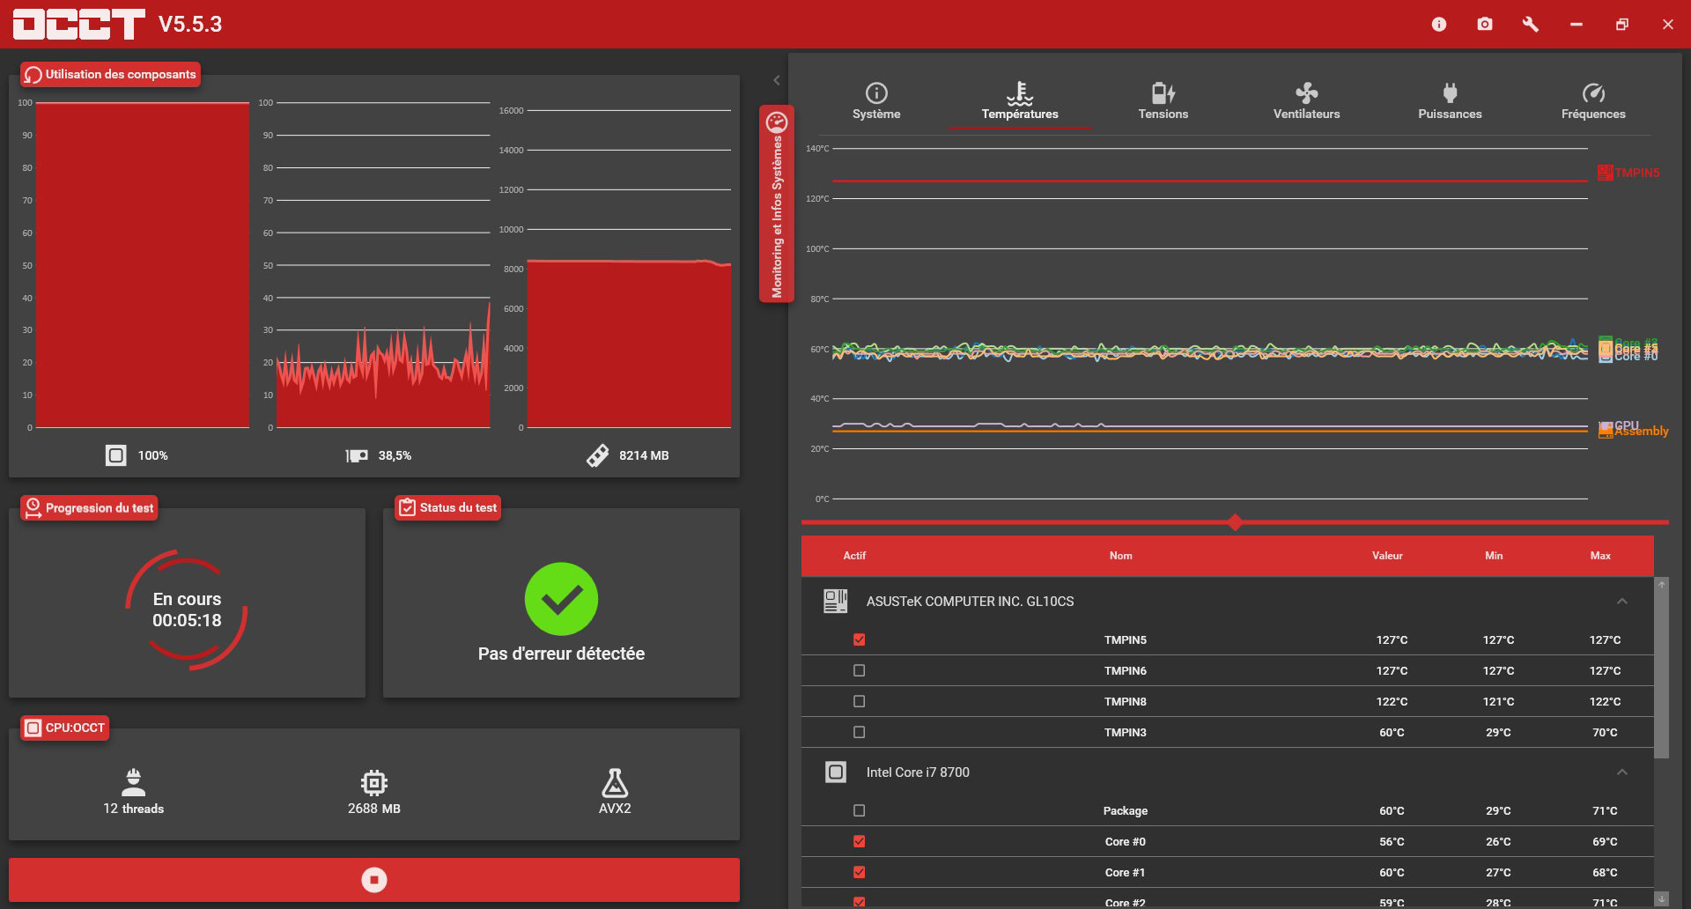The height and width of the screenshot is (909, 1691).
Task: Switch to the Système tab
Action: point(876,102)
